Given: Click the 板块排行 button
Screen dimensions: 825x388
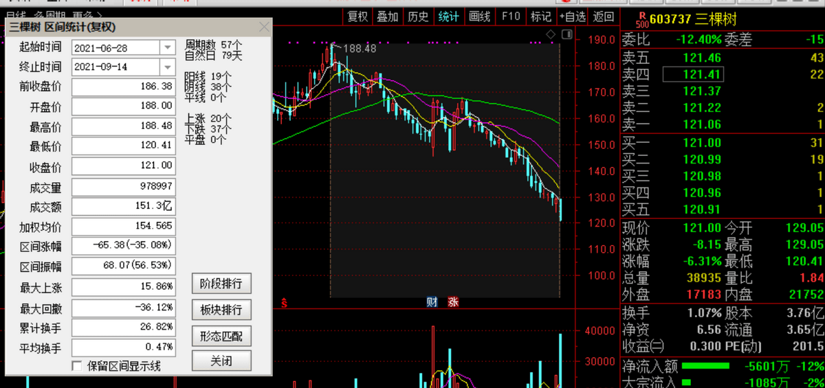Looking at the screenshot, I should tap(221, 310).
